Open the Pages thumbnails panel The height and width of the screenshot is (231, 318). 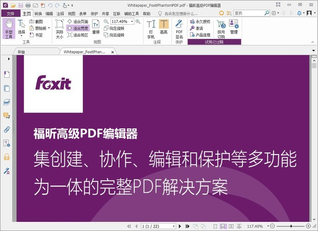click(7, 88)
